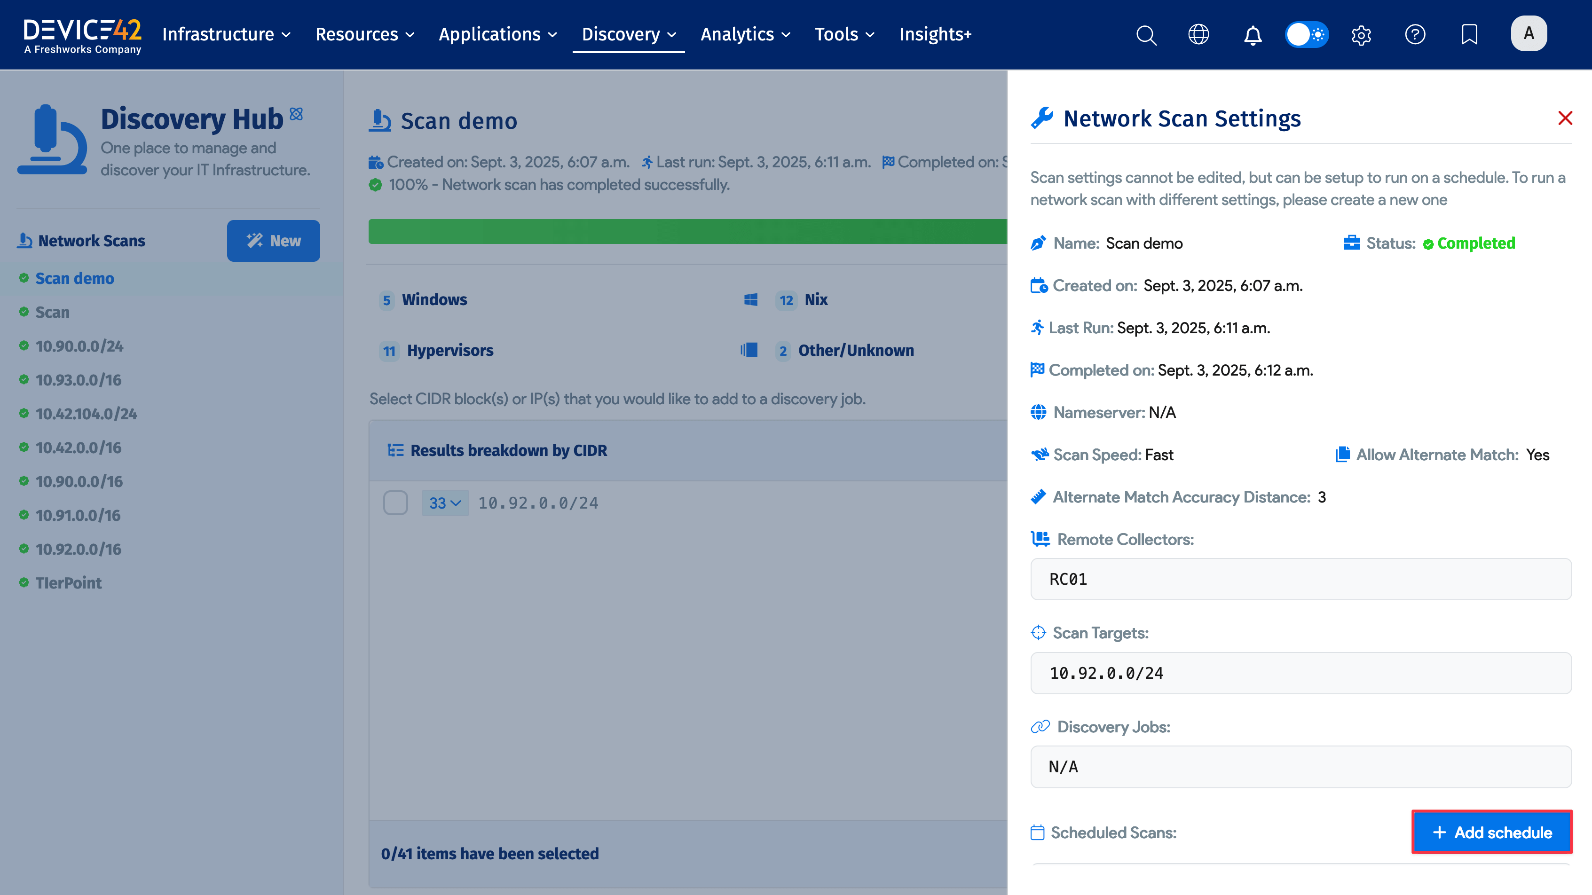The height and width of the screenshot is (895, 1592).
Task: Click the notification bell icon
Action: pyautogui.click(x=1252, y=35)
